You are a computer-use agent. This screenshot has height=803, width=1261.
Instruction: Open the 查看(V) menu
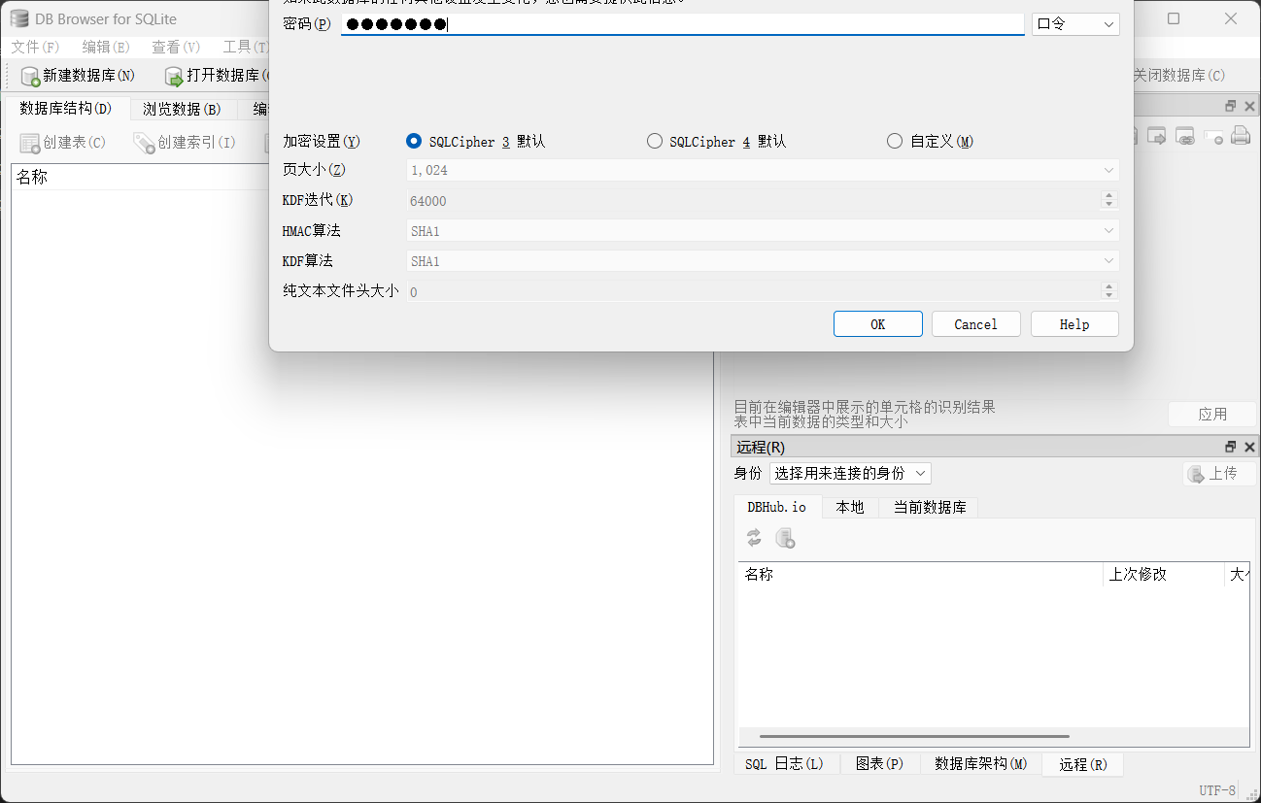pyautogui.click(x=176, y=48)
